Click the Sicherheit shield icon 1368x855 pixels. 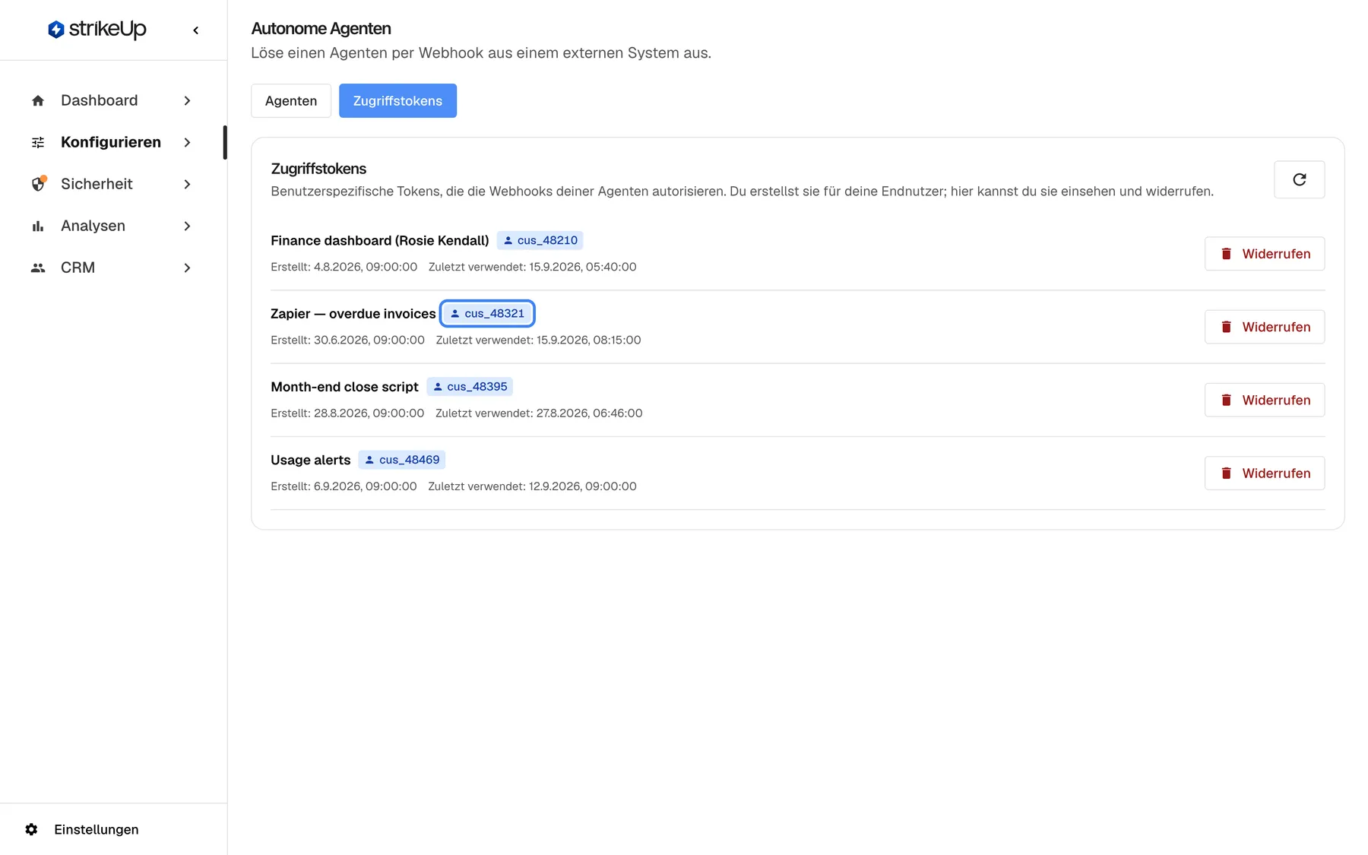38,184
